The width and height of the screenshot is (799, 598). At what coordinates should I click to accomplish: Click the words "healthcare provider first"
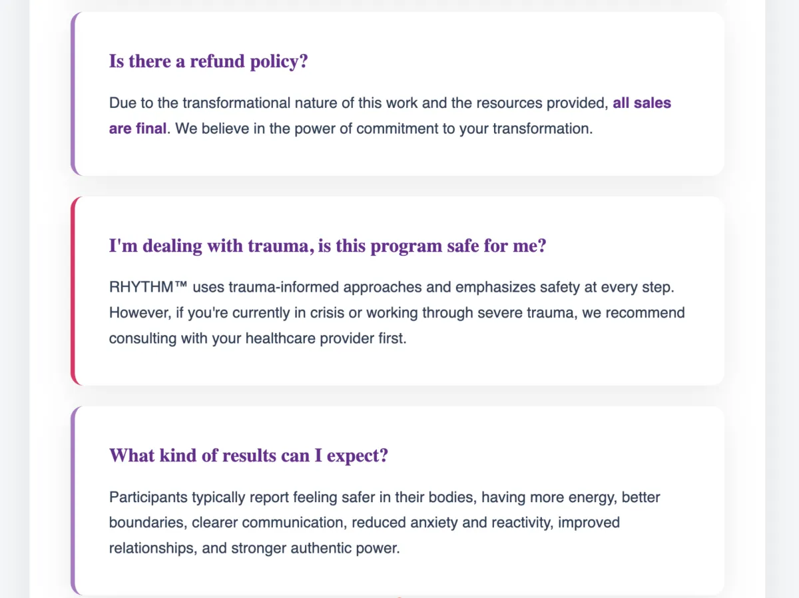coord(326,338)
